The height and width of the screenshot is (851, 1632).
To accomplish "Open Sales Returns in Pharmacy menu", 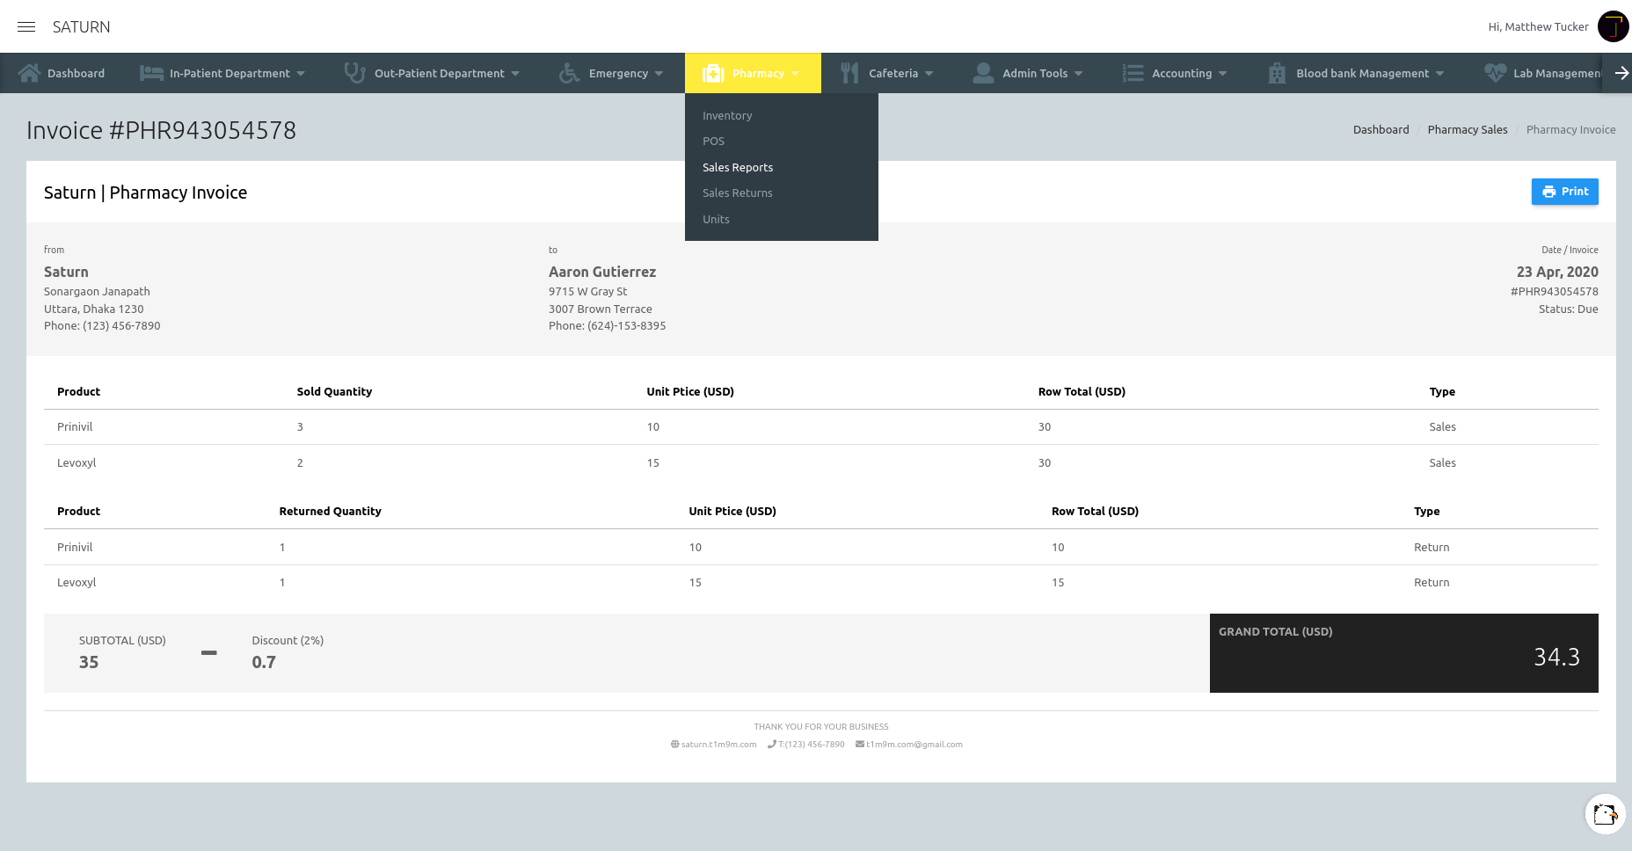I will coord(738,193).
